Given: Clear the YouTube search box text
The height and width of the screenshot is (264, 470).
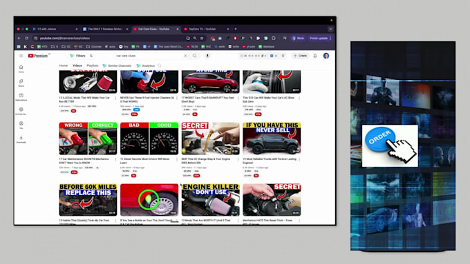Looking at the screenshot, I should point(185,56).
